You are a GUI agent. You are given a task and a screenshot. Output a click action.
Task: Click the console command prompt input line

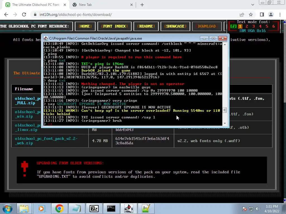point(133,124)
